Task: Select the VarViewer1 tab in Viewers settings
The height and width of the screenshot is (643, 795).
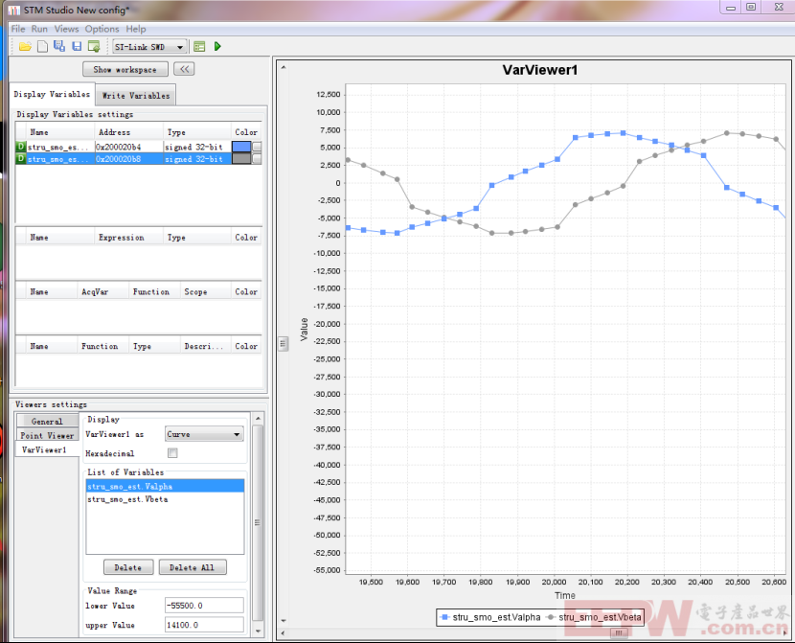Action: click(x=47, y=449)
